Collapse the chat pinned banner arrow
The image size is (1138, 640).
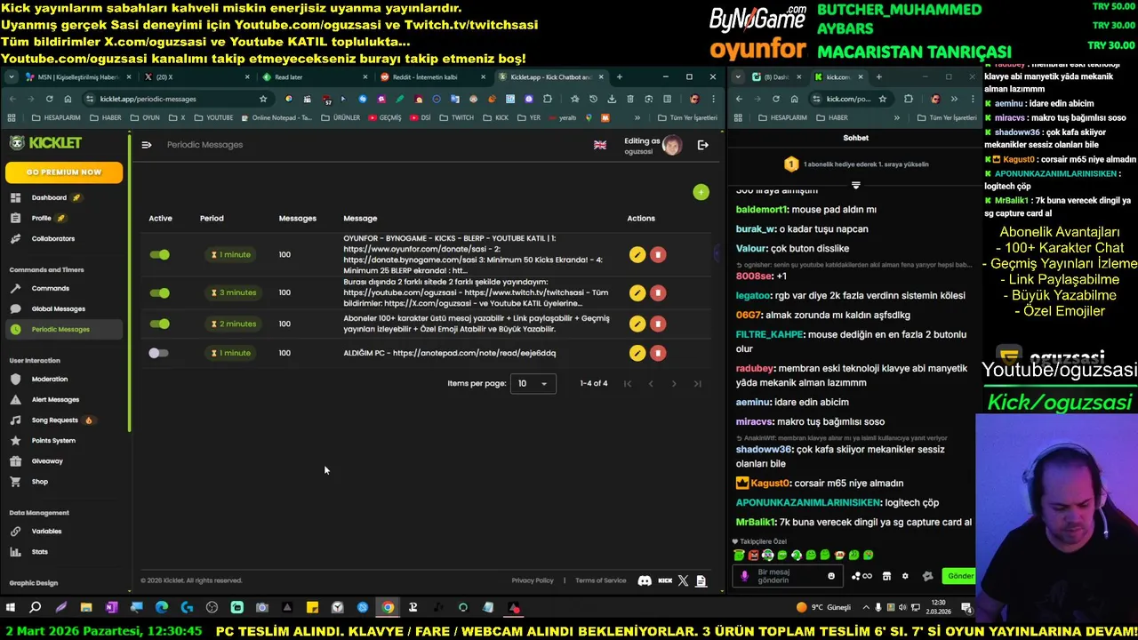tap(855, 185)
